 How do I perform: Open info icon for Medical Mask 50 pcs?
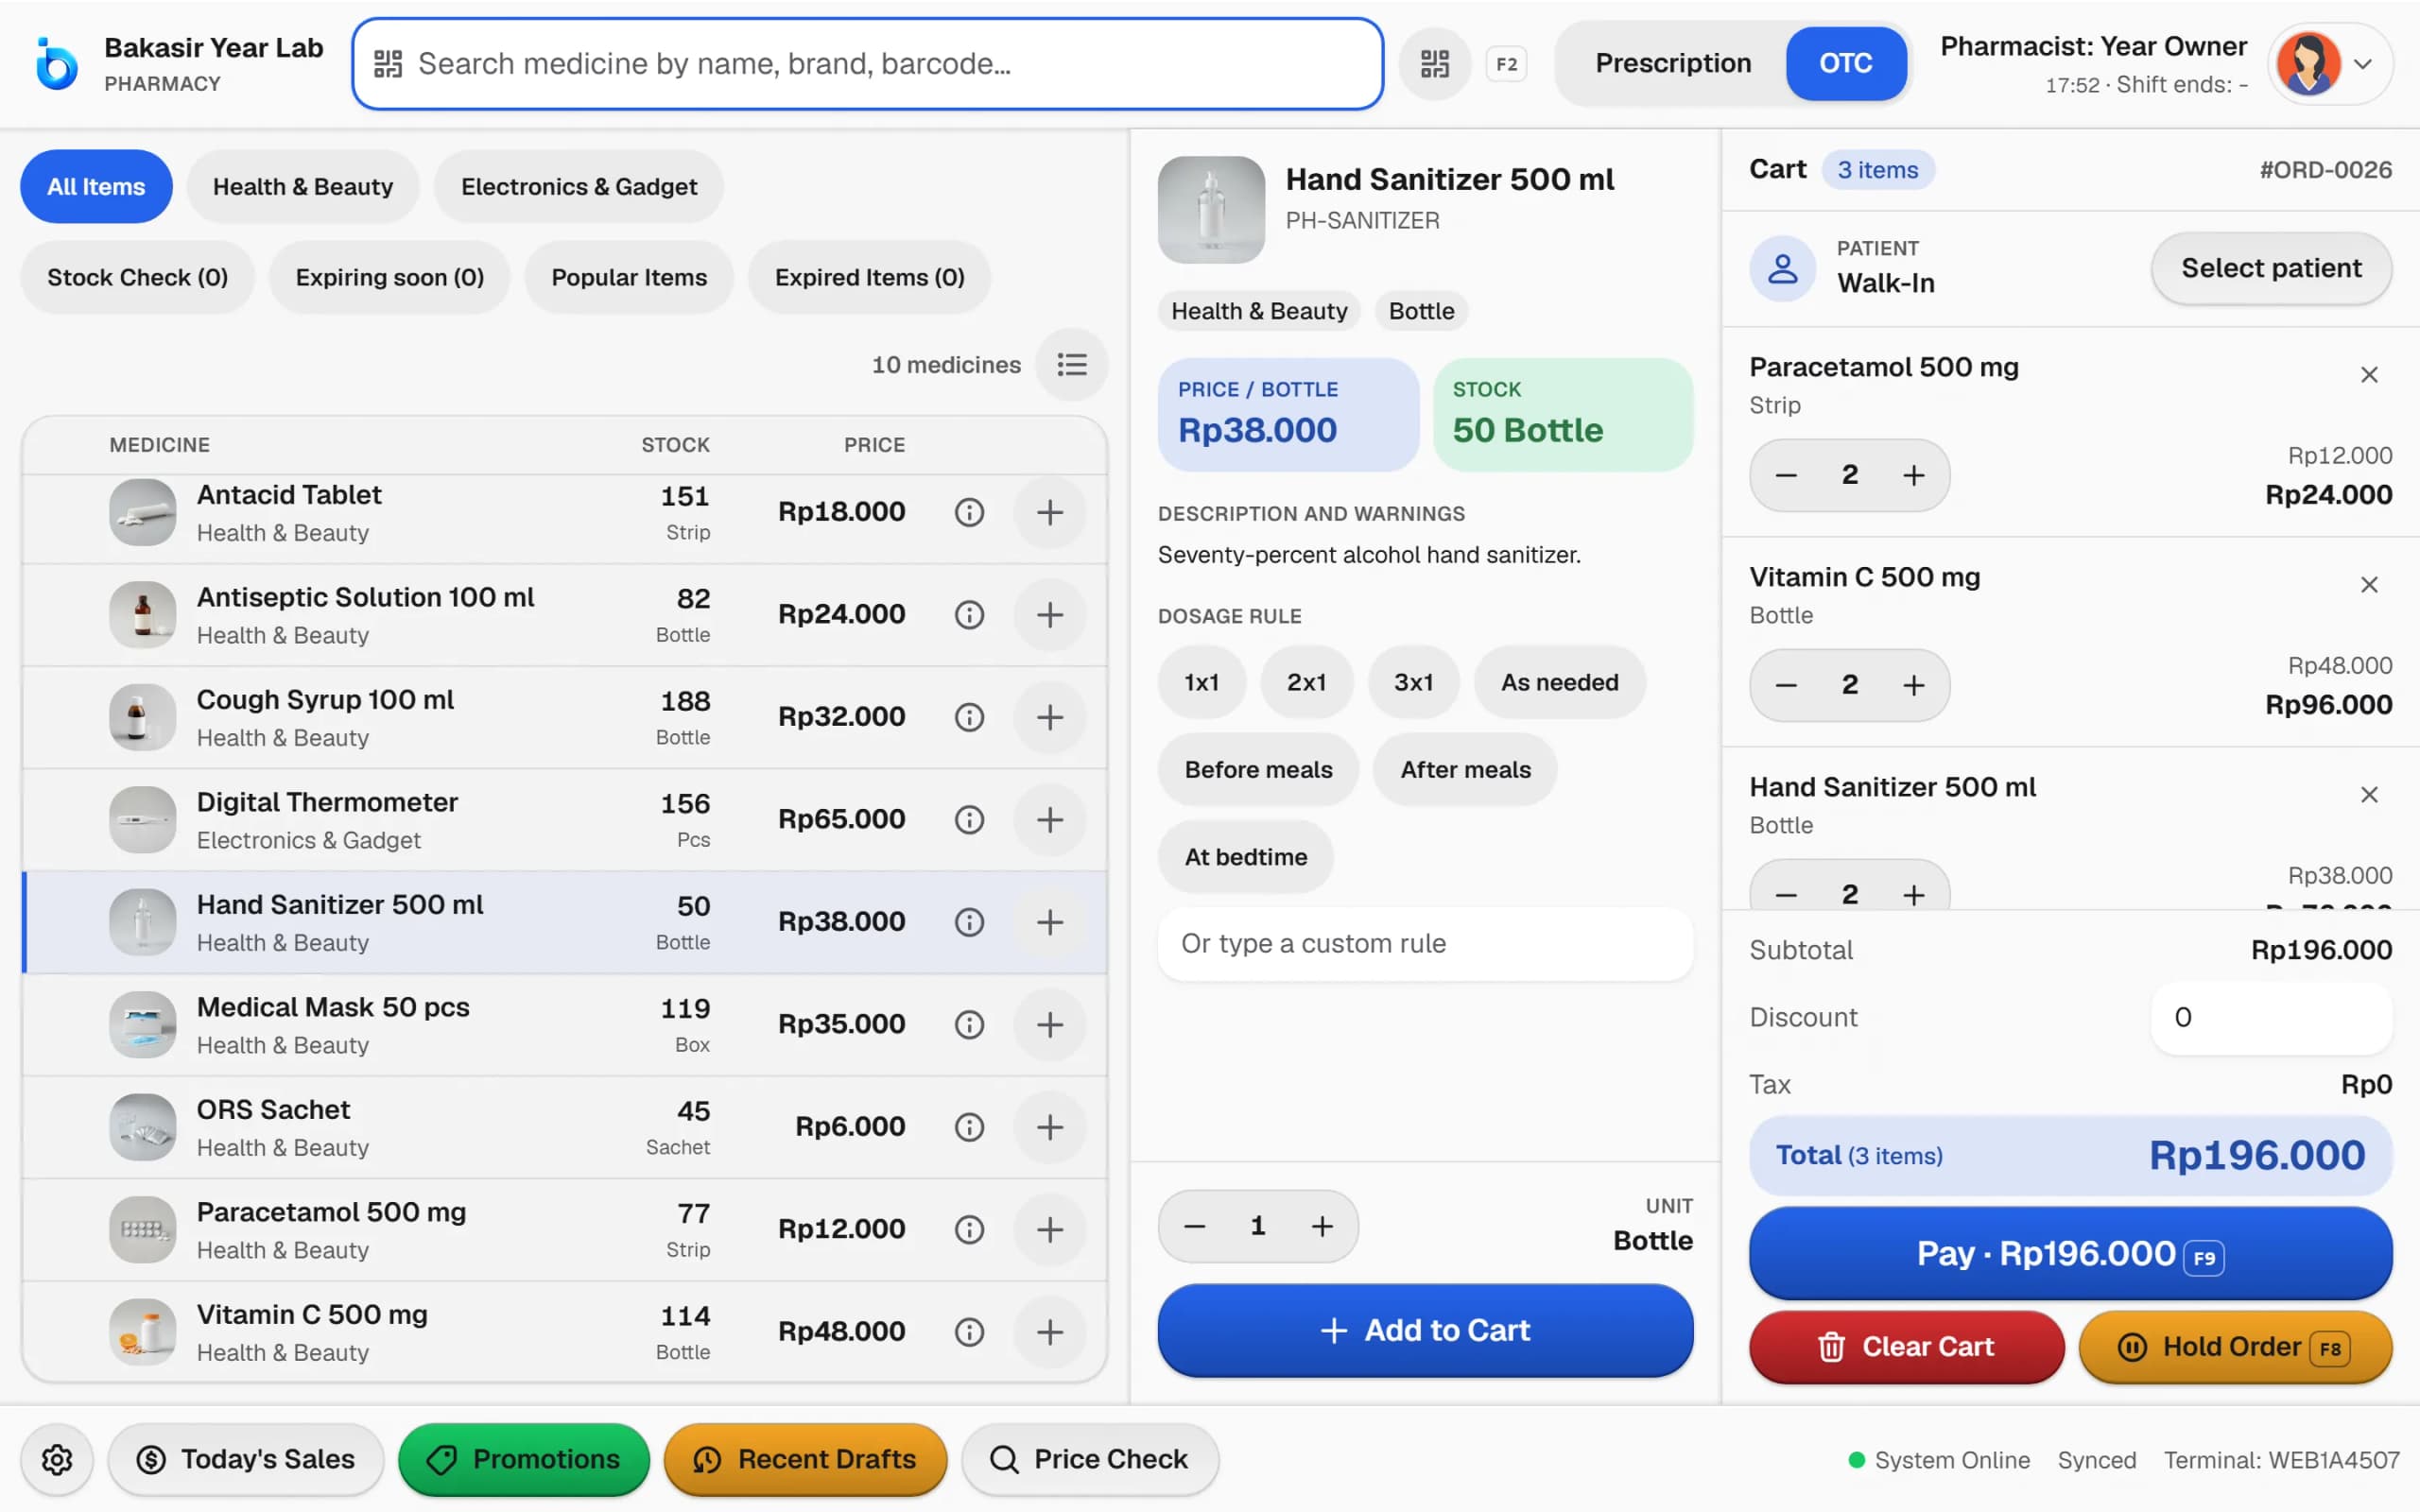[x=969, y=1024]
